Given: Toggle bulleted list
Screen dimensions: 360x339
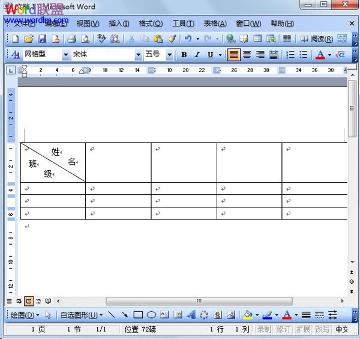Looking at the screenshot, I should coord(304,55).
